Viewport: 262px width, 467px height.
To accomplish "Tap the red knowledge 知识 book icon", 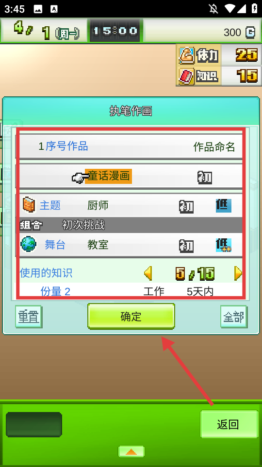I will [186, 76].
